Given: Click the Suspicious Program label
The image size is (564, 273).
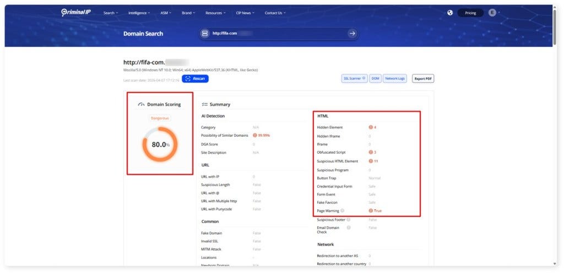Looking at the screenshot, I should point(333,170).
